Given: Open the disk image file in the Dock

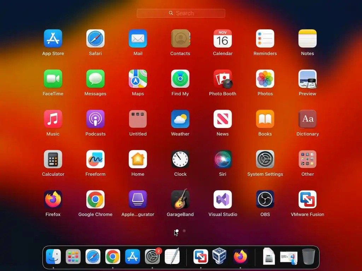Looking at the screenshot, I should pos(269,256).
